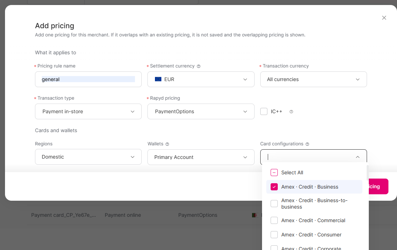Check Amex · Credit · Consumer option
The width and height of the screenshot is (397, 250).
(274, 235)
